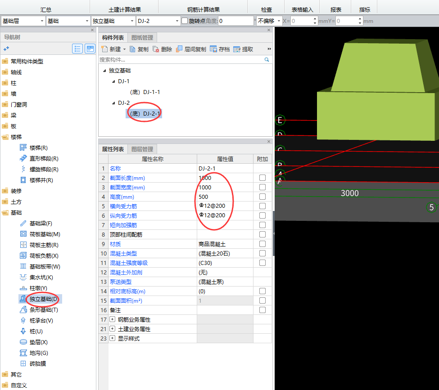Open the 土建计算结果 tab

125,9
